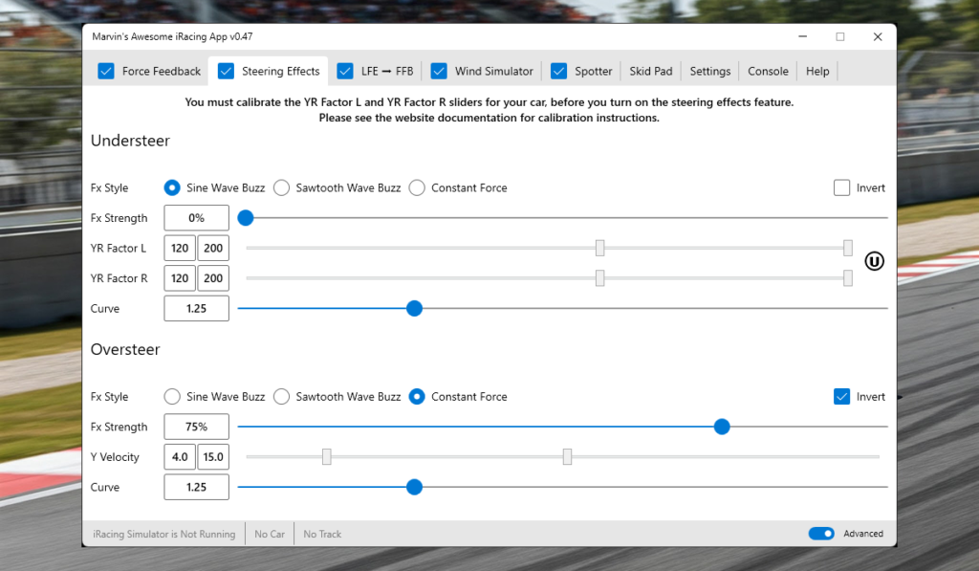Click the Oversteer Fx Strength slider handle
Viewport: 979px width, 571px height.
[722, 427]
